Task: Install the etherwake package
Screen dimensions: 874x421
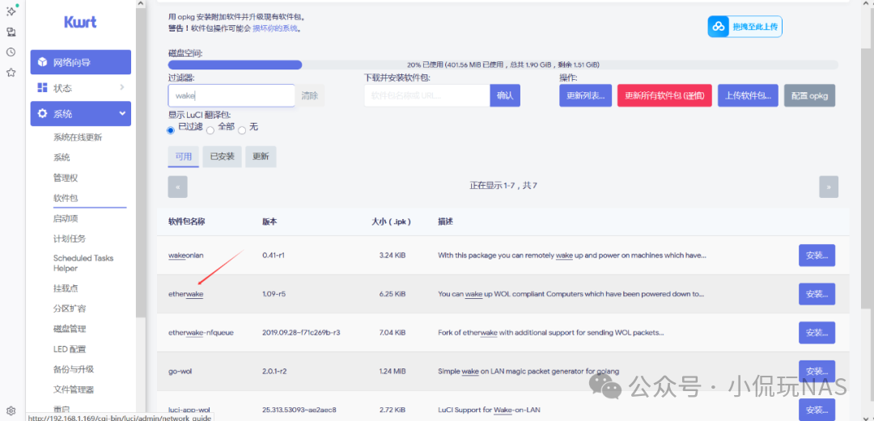Action: pyautogui.click(x=817, y=293)
